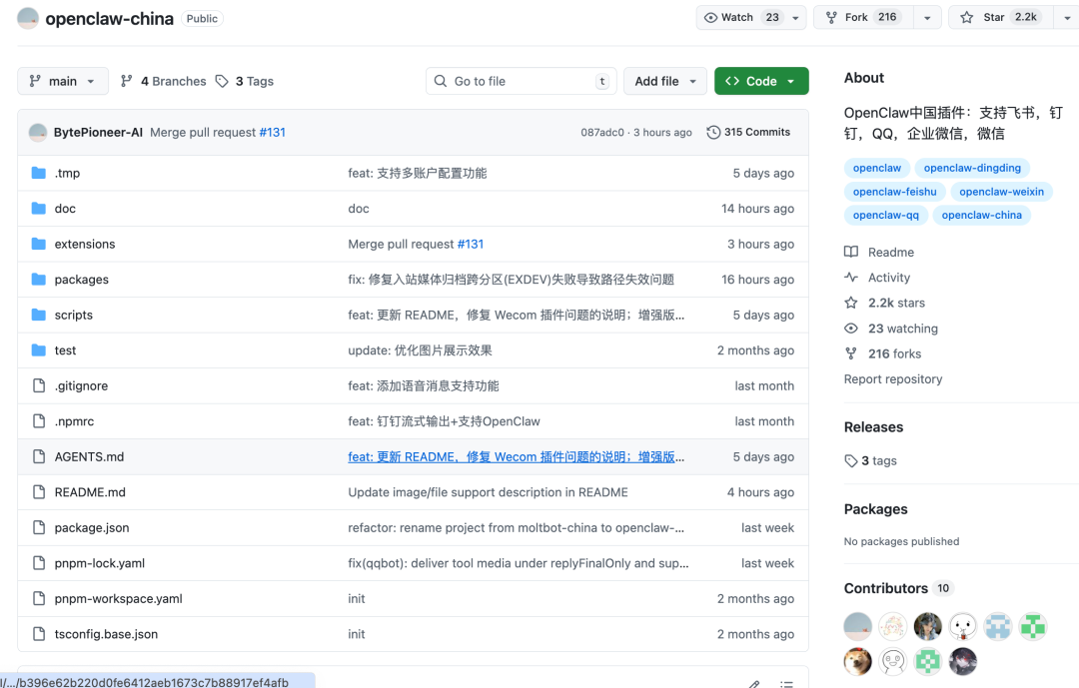Open the Releases heading link

coord(873,427)
